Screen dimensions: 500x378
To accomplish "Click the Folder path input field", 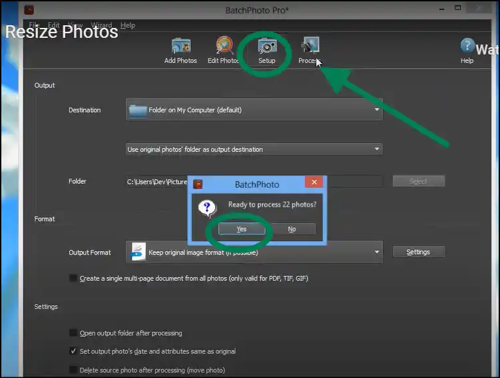I will coord(254,181).
